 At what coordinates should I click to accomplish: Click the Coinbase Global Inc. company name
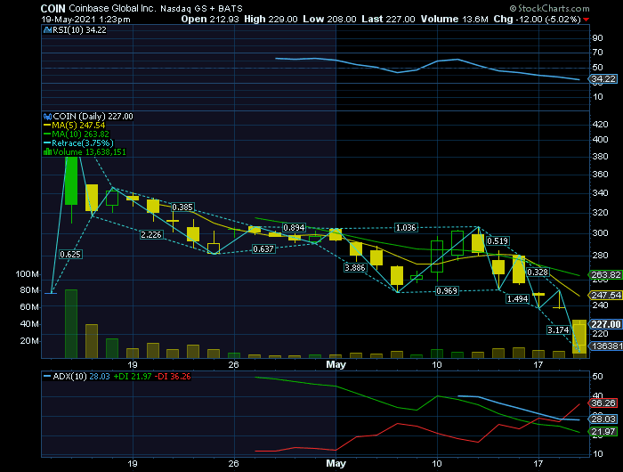[x=112, y=8]
